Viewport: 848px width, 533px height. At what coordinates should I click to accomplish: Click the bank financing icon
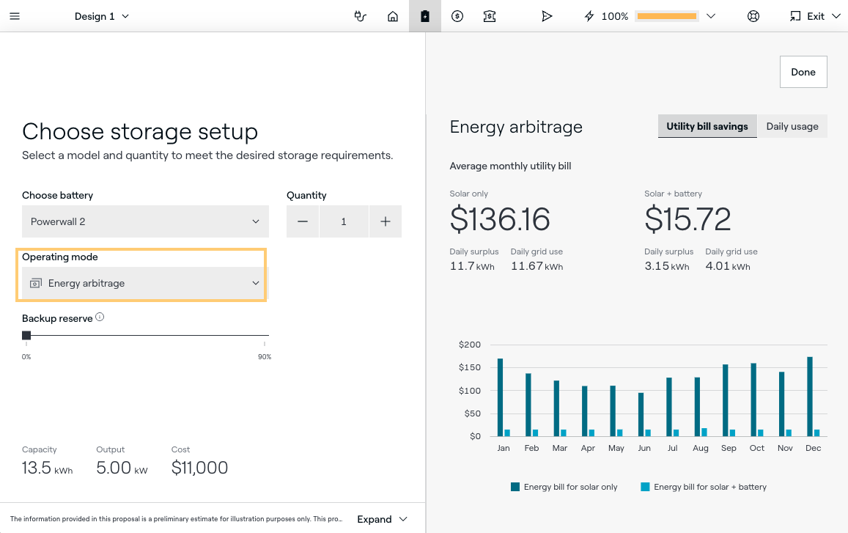point(490,16)
